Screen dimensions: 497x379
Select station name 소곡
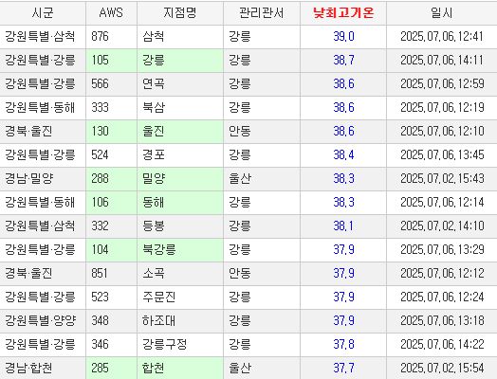coord(153,273)
